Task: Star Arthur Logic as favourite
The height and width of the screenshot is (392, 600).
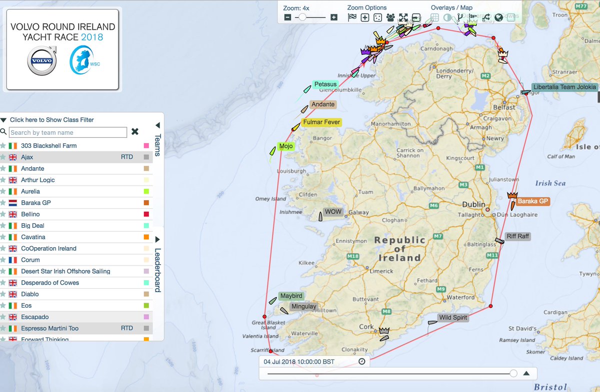Action: click(3, 180)
